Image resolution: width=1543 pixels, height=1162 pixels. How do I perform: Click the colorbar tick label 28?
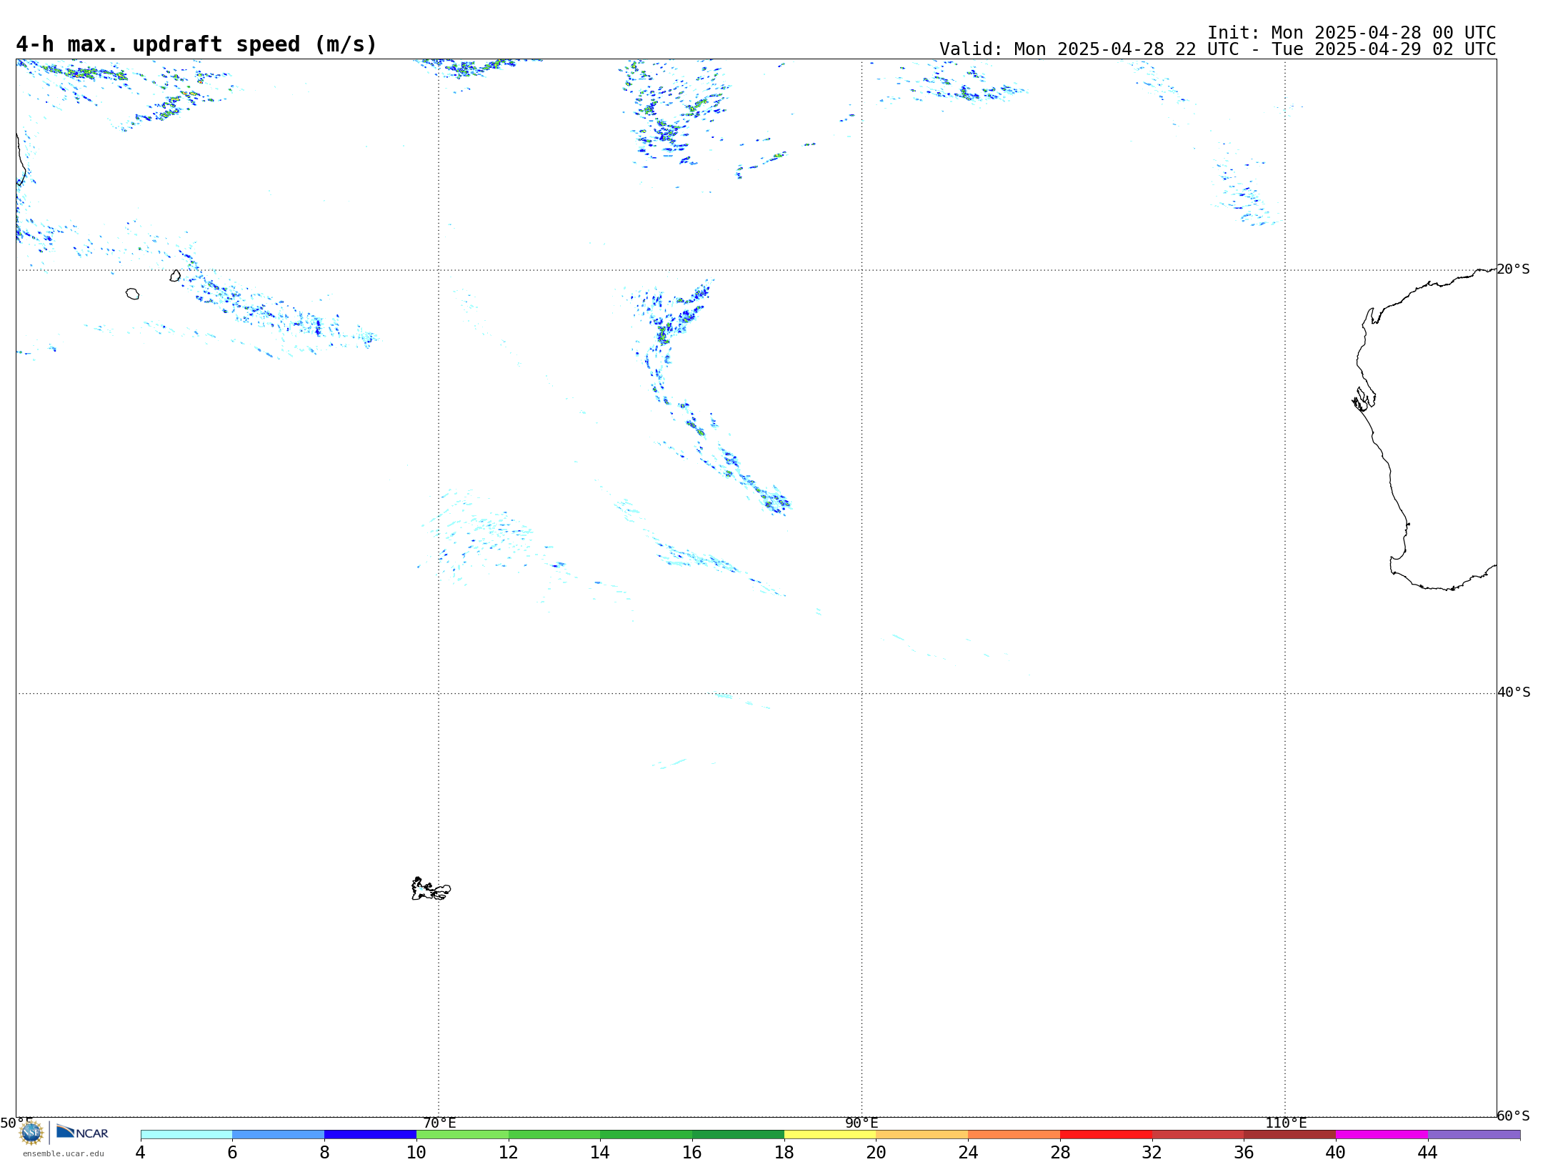tap(1060, 1152)
